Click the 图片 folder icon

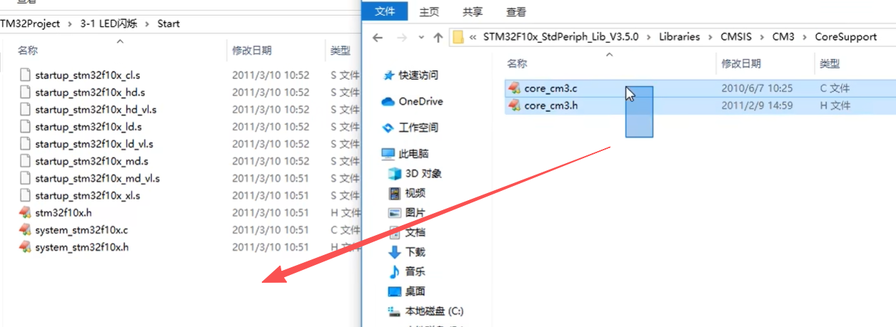point(395,212)
